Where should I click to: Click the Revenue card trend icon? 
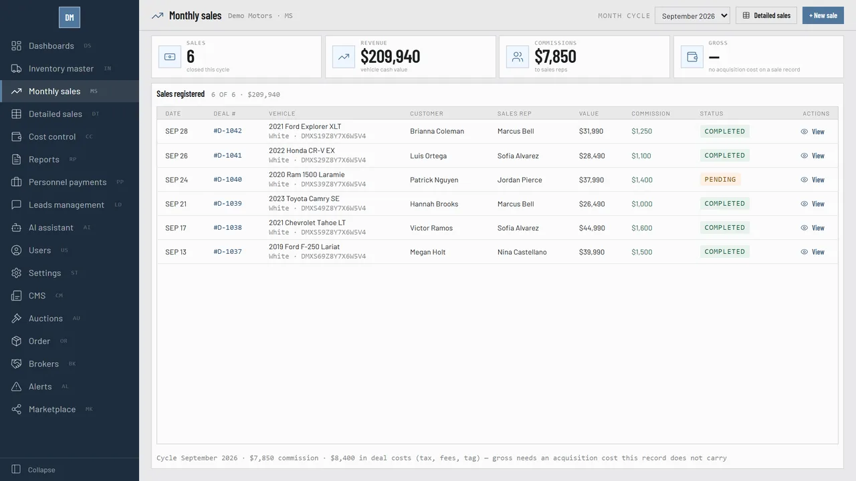344,57
